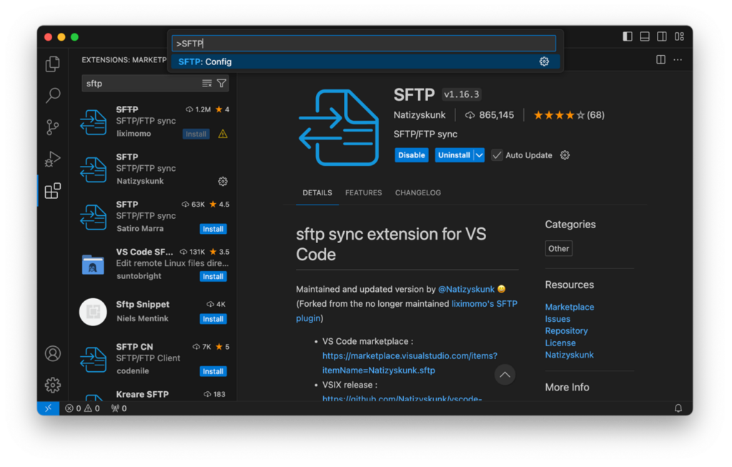
Task: Install the Sftp Snippet extension
Action: [213, 319]
